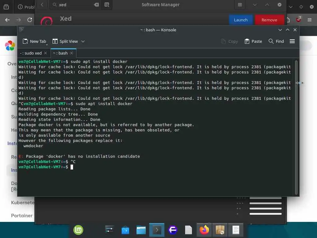The width and height of the screenshot is (317, 238).
Task: Switch to the text editor taskbar icon
Action: 236,230
